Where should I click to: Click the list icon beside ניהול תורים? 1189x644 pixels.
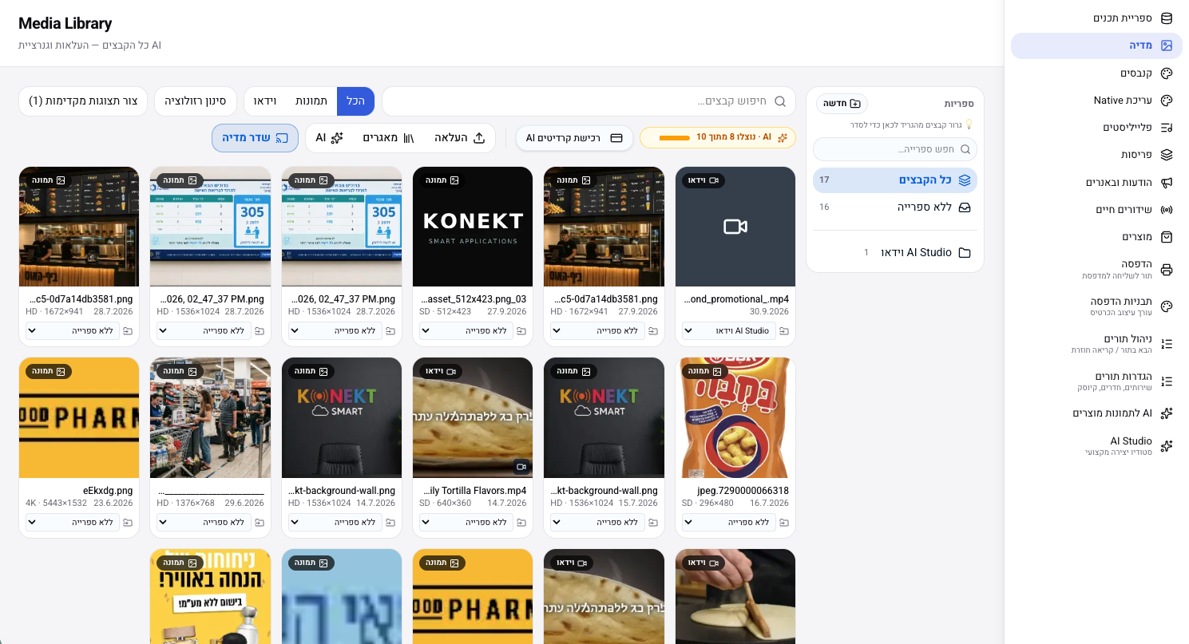coord(1167,344)
